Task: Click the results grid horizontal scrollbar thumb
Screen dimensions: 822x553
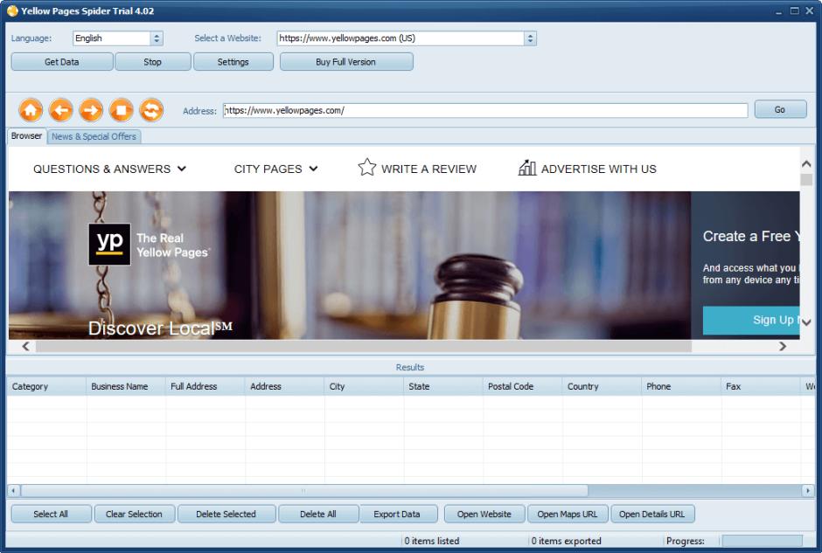Action: (x=304, y=491)
